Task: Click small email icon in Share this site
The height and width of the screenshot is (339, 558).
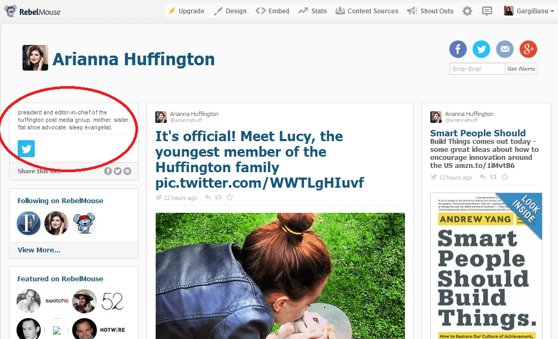Action: point(127,171)
